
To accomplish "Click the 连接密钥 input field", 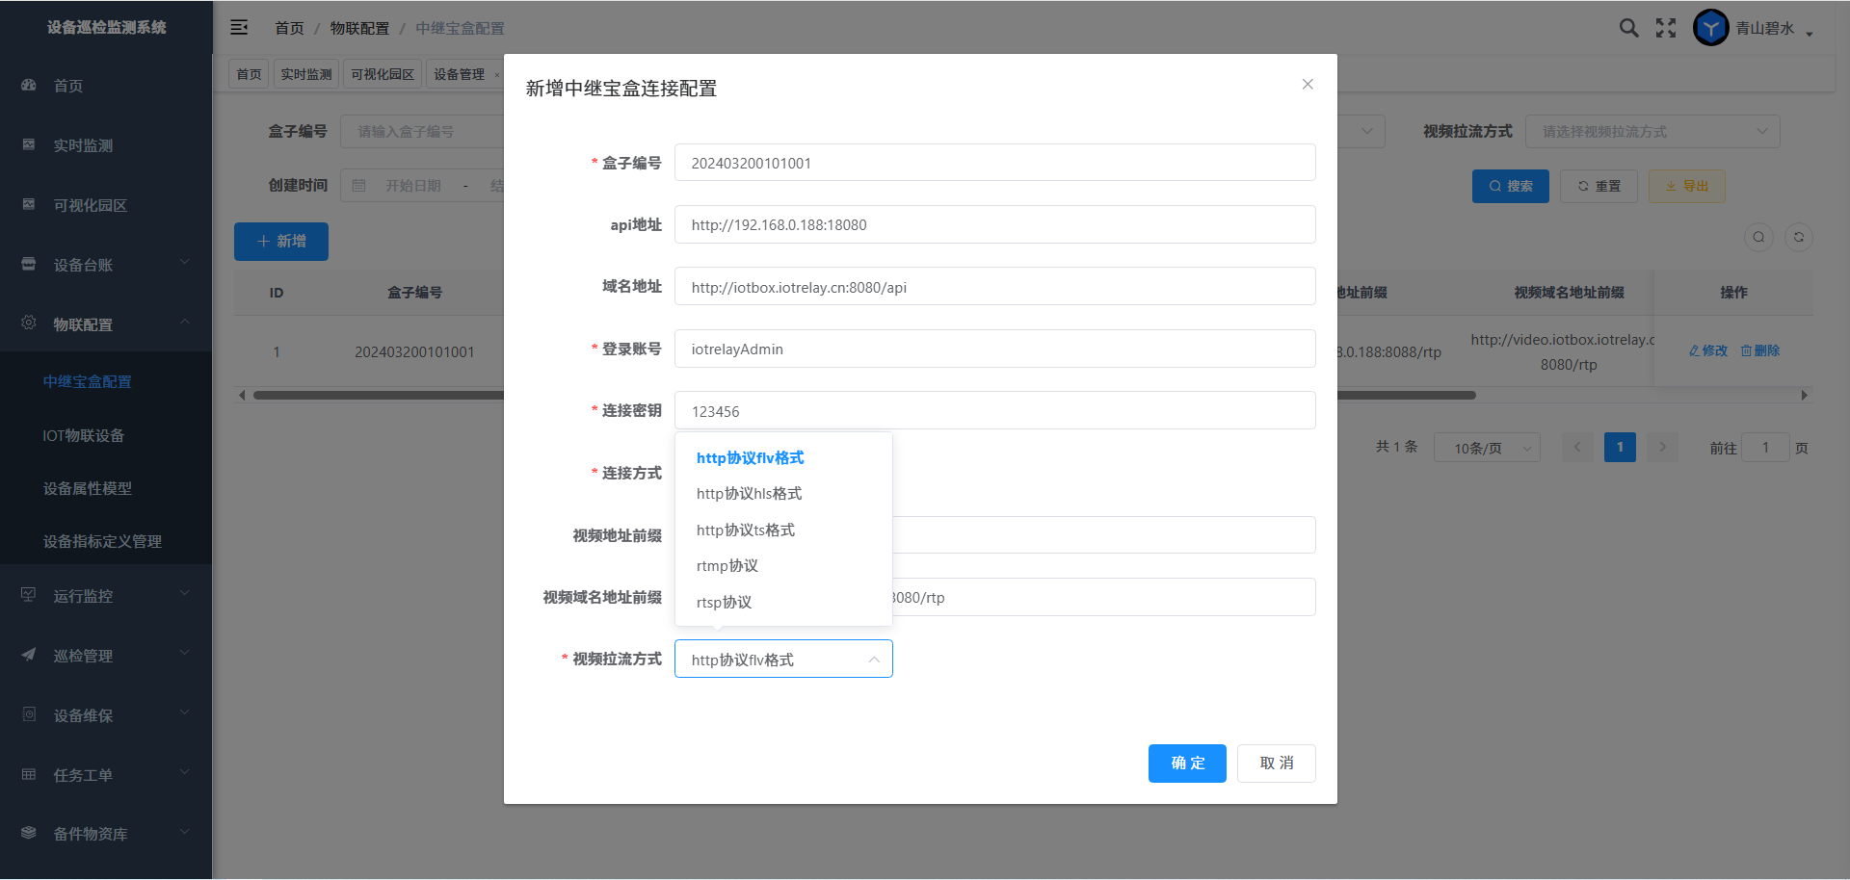I will point(994,411).
